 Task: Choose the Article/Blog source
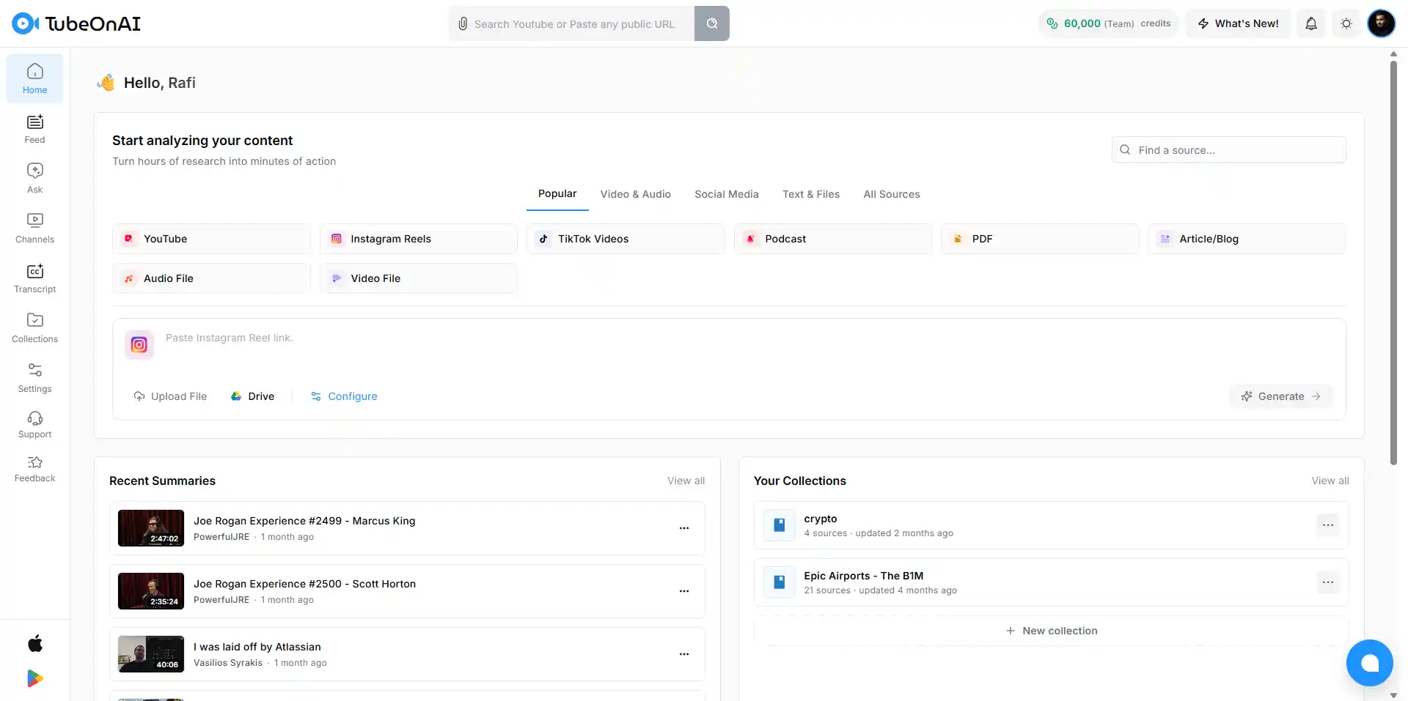pos(1247,239)
